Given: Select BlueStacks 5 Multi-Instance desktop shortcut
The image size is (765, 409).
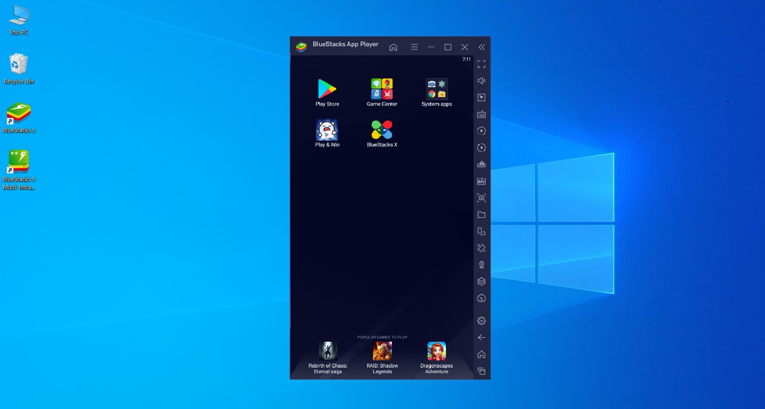Looking at the screenshot, I should [x=19, y=170].
